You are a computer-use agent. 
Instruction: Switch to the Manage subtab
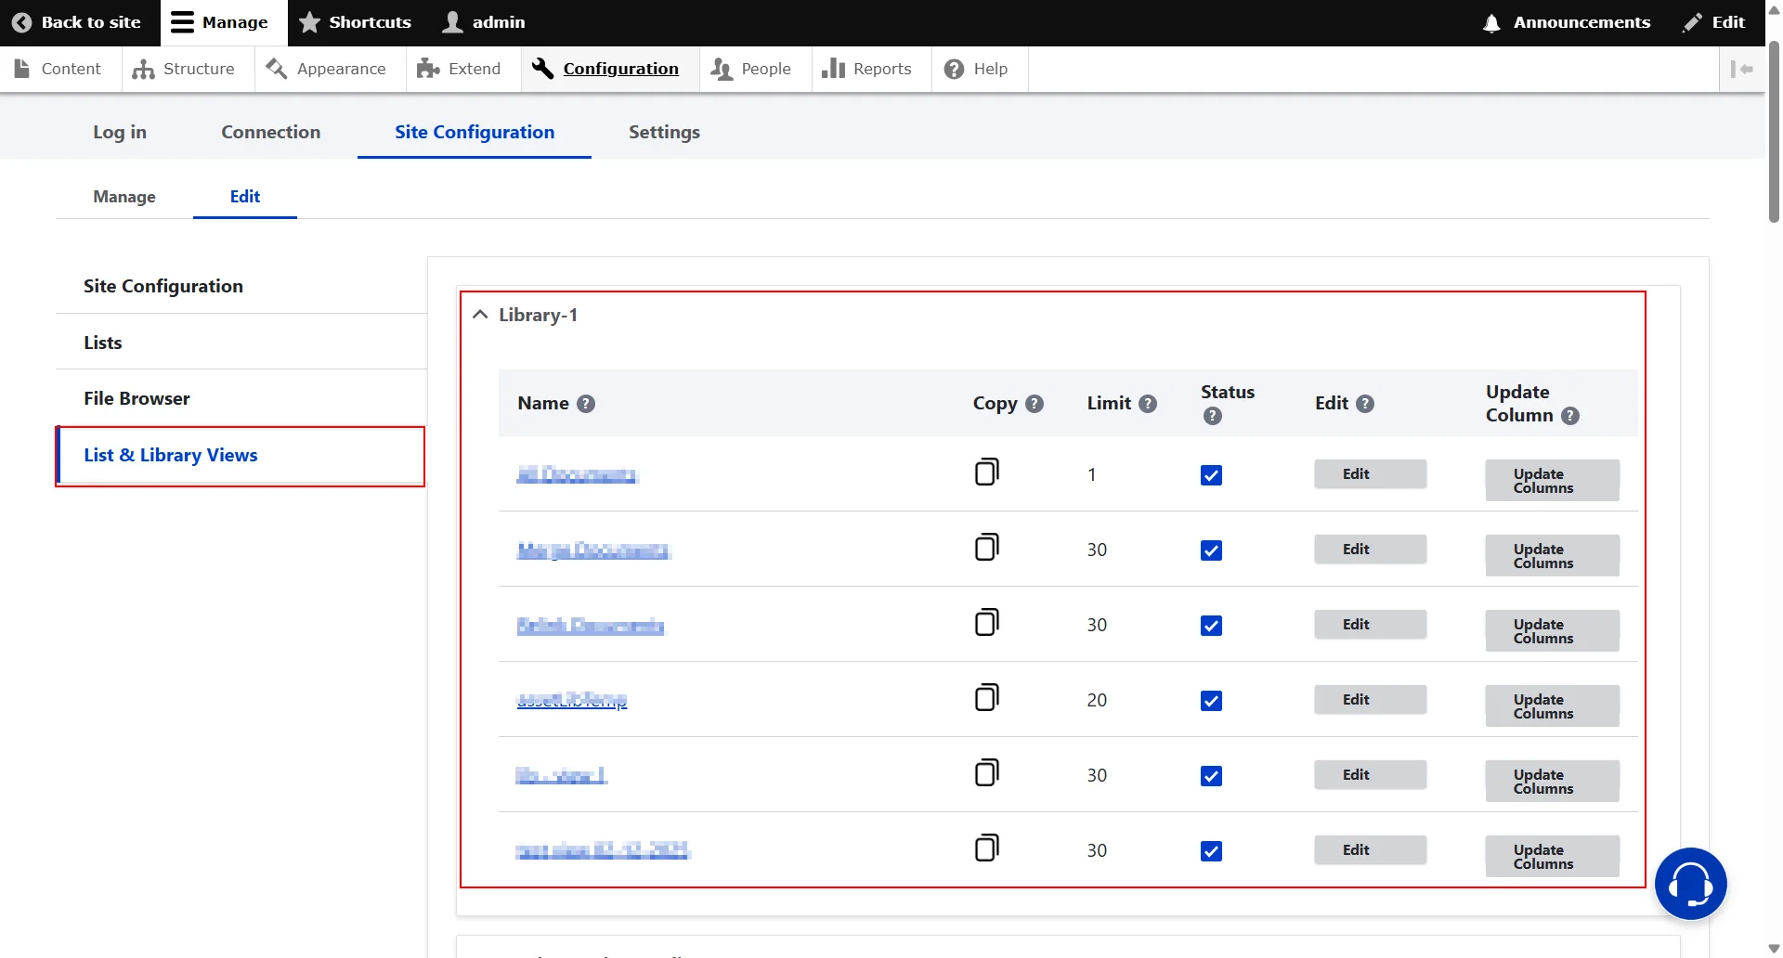(124, 197)
